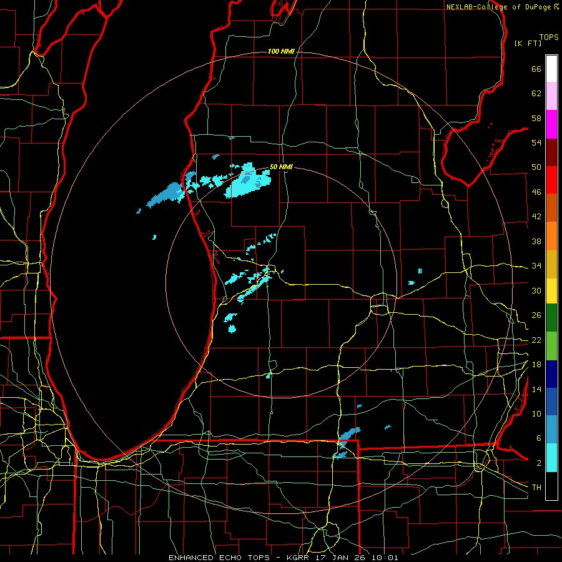Click the "TOPS" legend heading

549,37
